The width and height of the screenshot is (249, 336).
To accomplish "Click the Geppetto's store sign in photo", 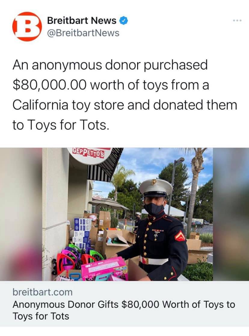I will point(88,153).
